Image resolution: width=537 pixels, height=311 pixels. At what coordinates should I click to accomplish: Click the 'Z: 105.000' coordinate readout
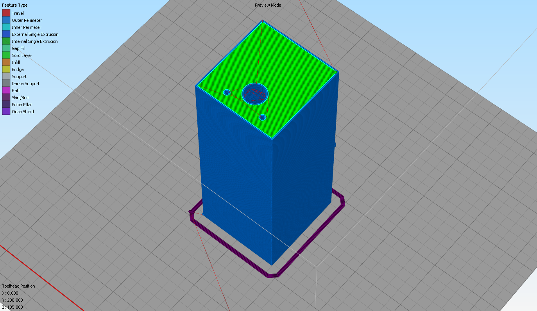tap(13, 307)
